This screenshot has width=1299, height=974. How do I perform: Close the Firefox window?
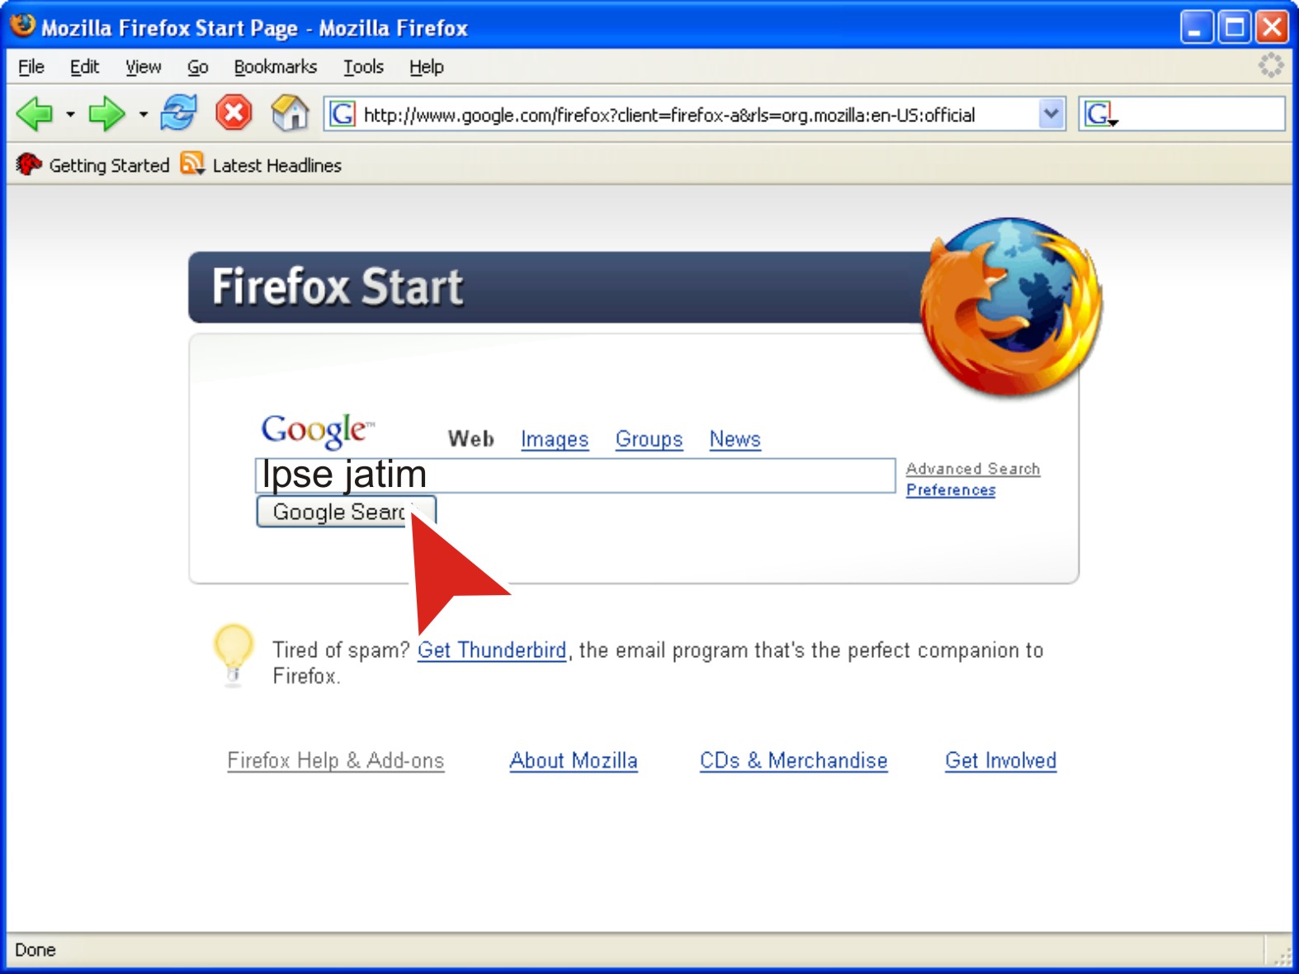(x=1272, y=27)
